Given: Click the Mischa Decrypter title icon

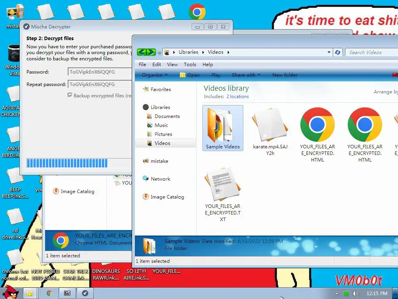Looking at the screenshot, I should click(26, 26).
